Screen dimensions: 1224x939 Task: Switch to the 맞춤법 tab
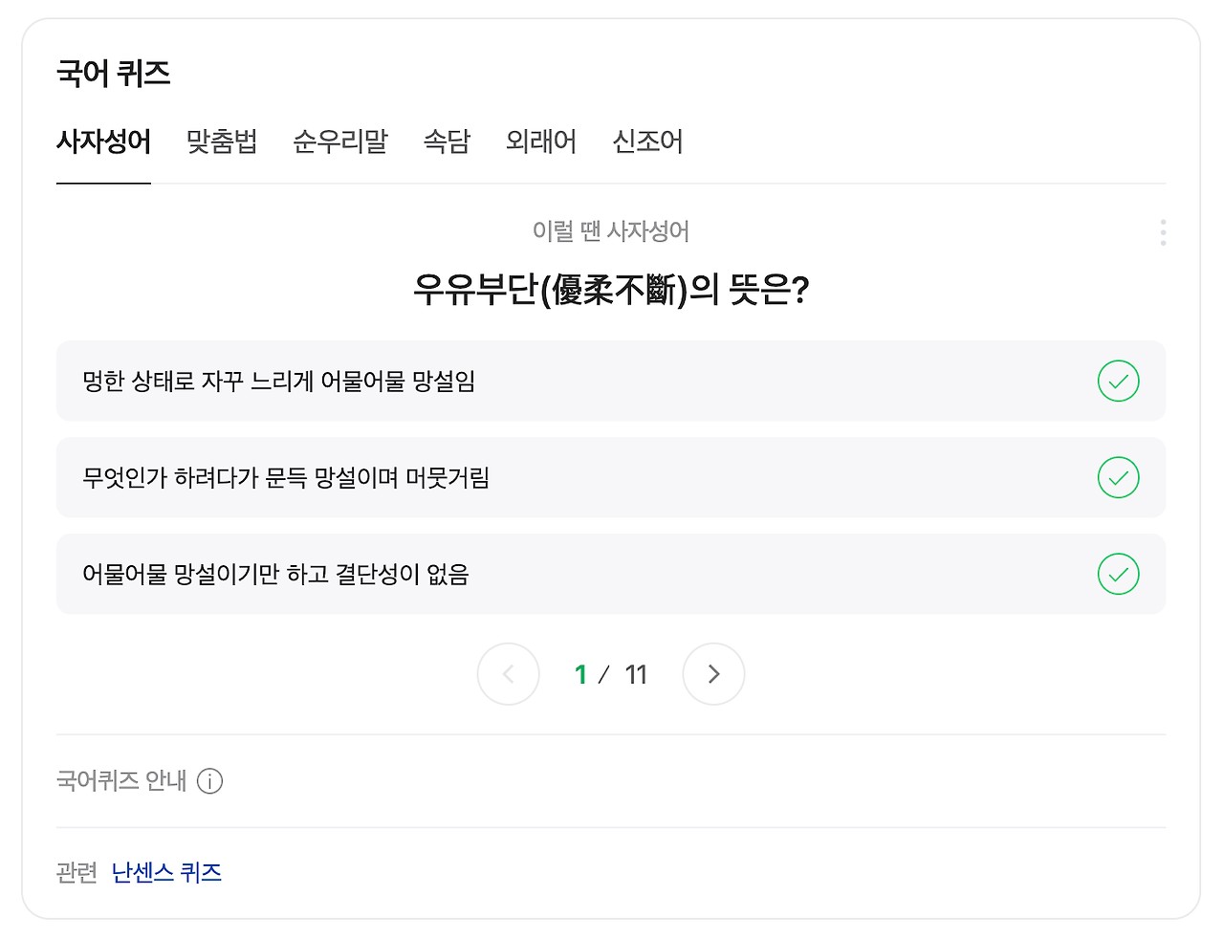click(221, 142)
